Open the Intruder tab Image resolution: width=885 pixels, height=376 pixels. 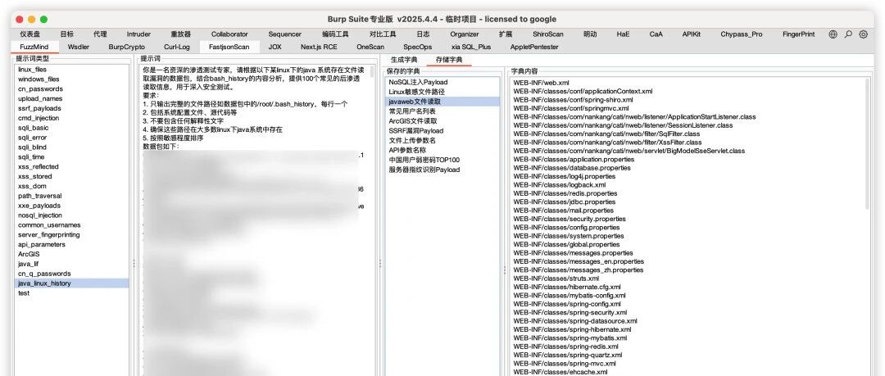click(138, 34)
